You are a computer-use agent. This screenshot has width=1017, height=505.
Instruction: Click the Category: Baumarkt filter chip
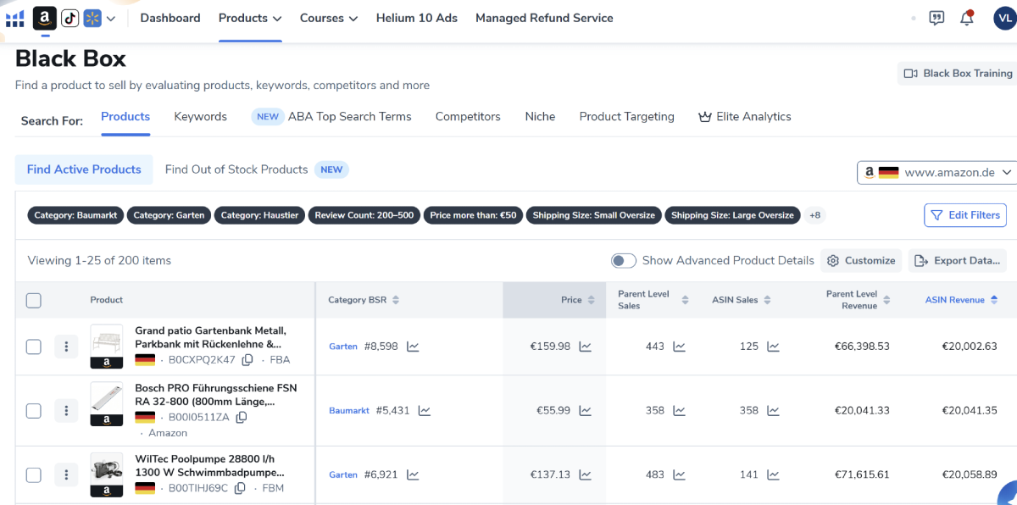pos(76,215)
